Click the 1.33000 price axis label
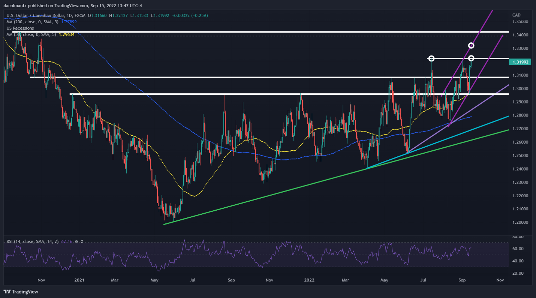The image size is (536, 298). (521, 49)
